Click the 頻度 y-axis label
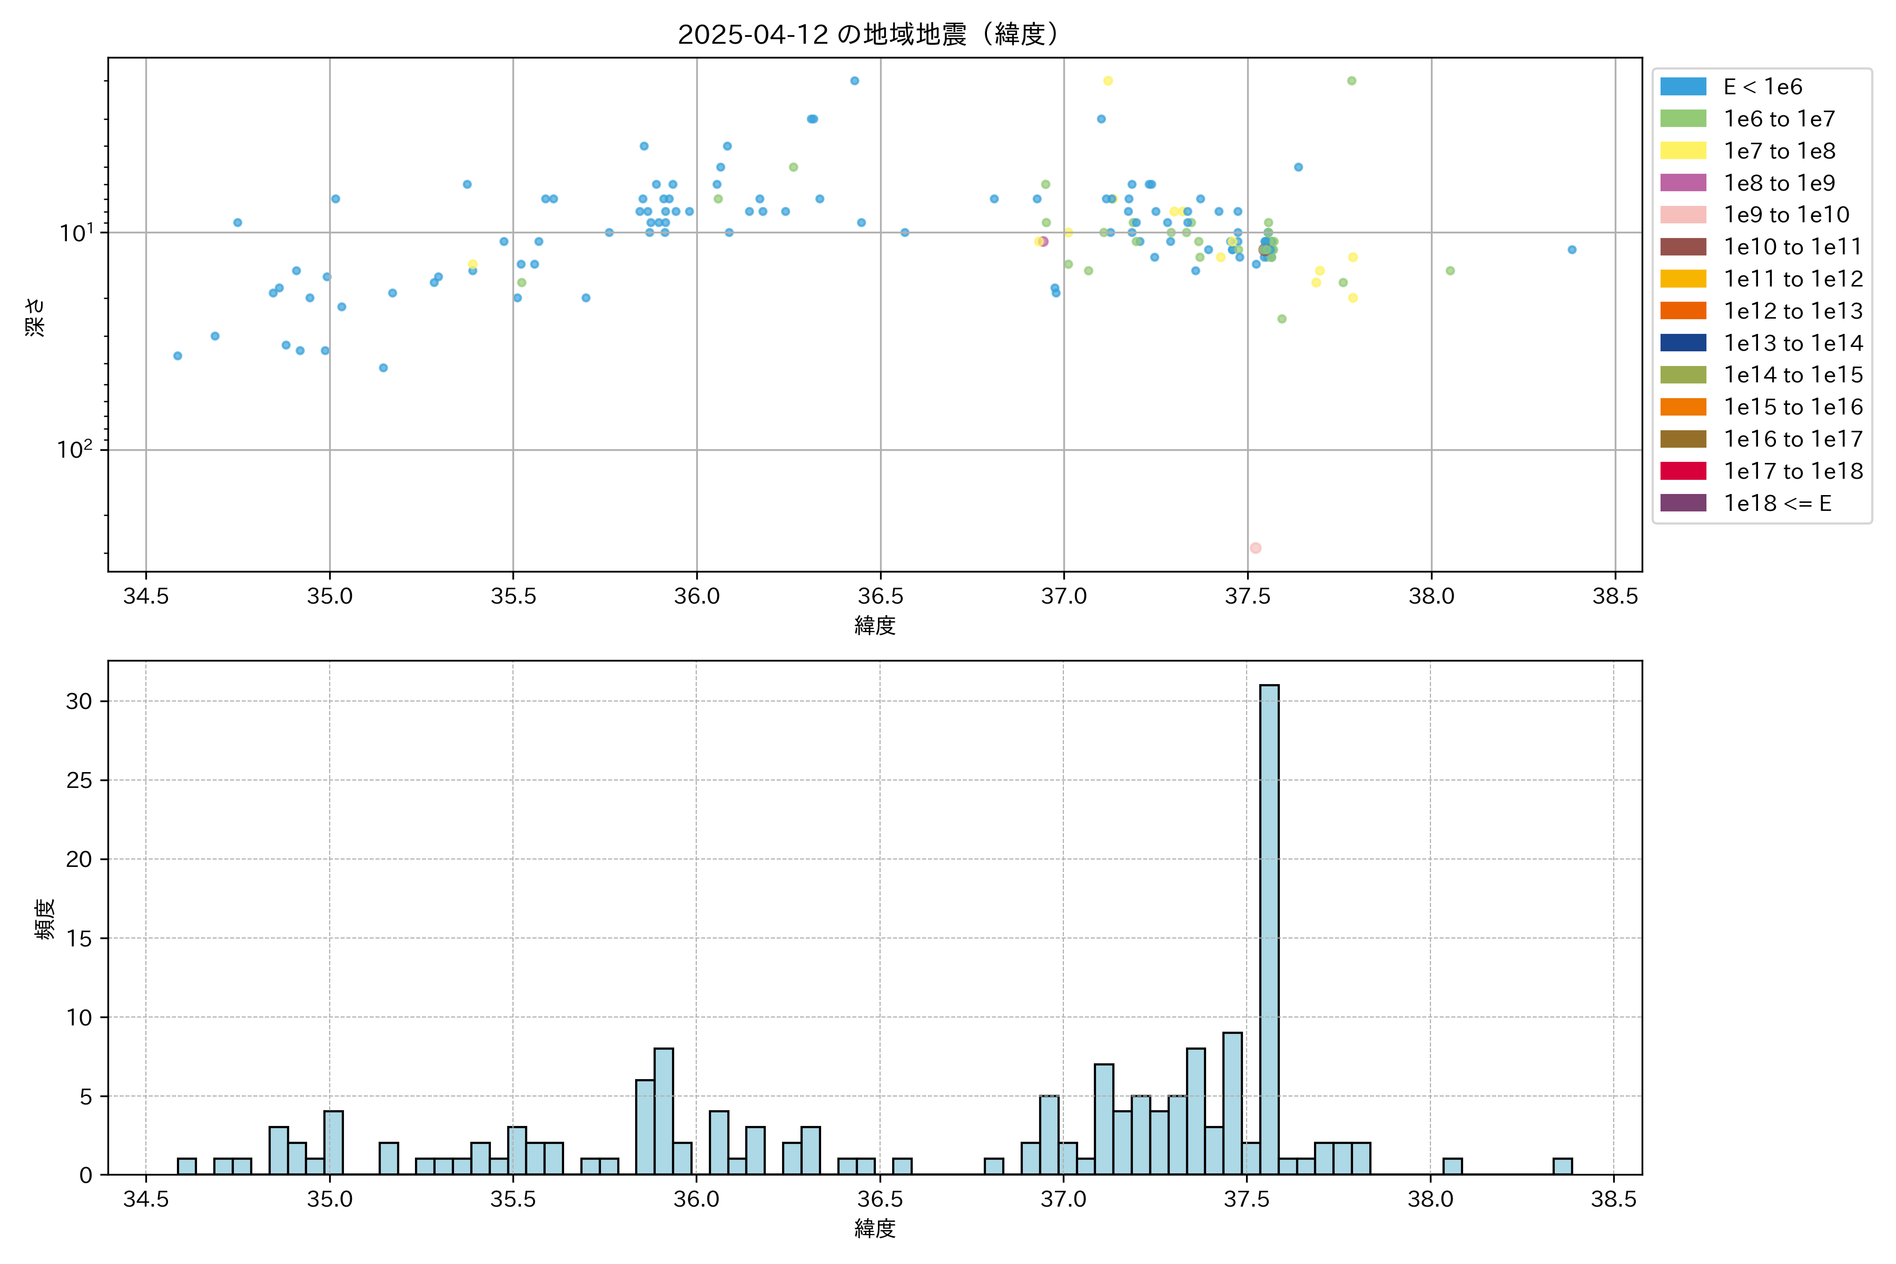The height and width of the screenshot is (1264, 1896). [x=44, y=919]
